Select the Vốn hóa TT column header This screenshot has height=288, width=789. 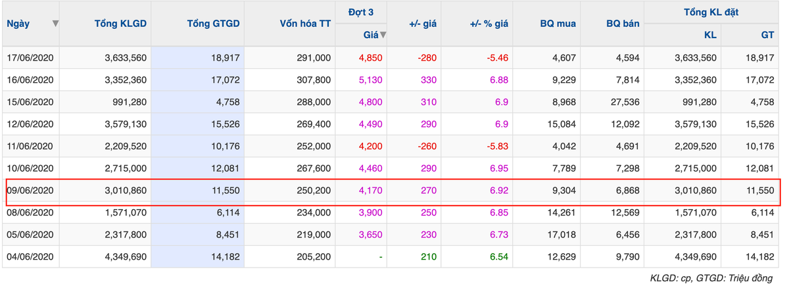(305, 24)
